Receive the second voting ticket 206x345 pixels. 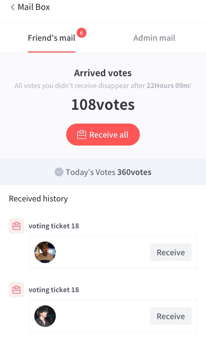[x=171, y=316]
